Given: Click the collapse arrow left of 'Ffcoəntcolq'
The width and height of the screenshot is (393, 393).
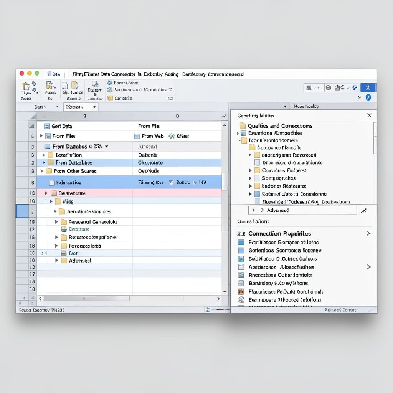Looking at the screenshot, I should [285, 107].
